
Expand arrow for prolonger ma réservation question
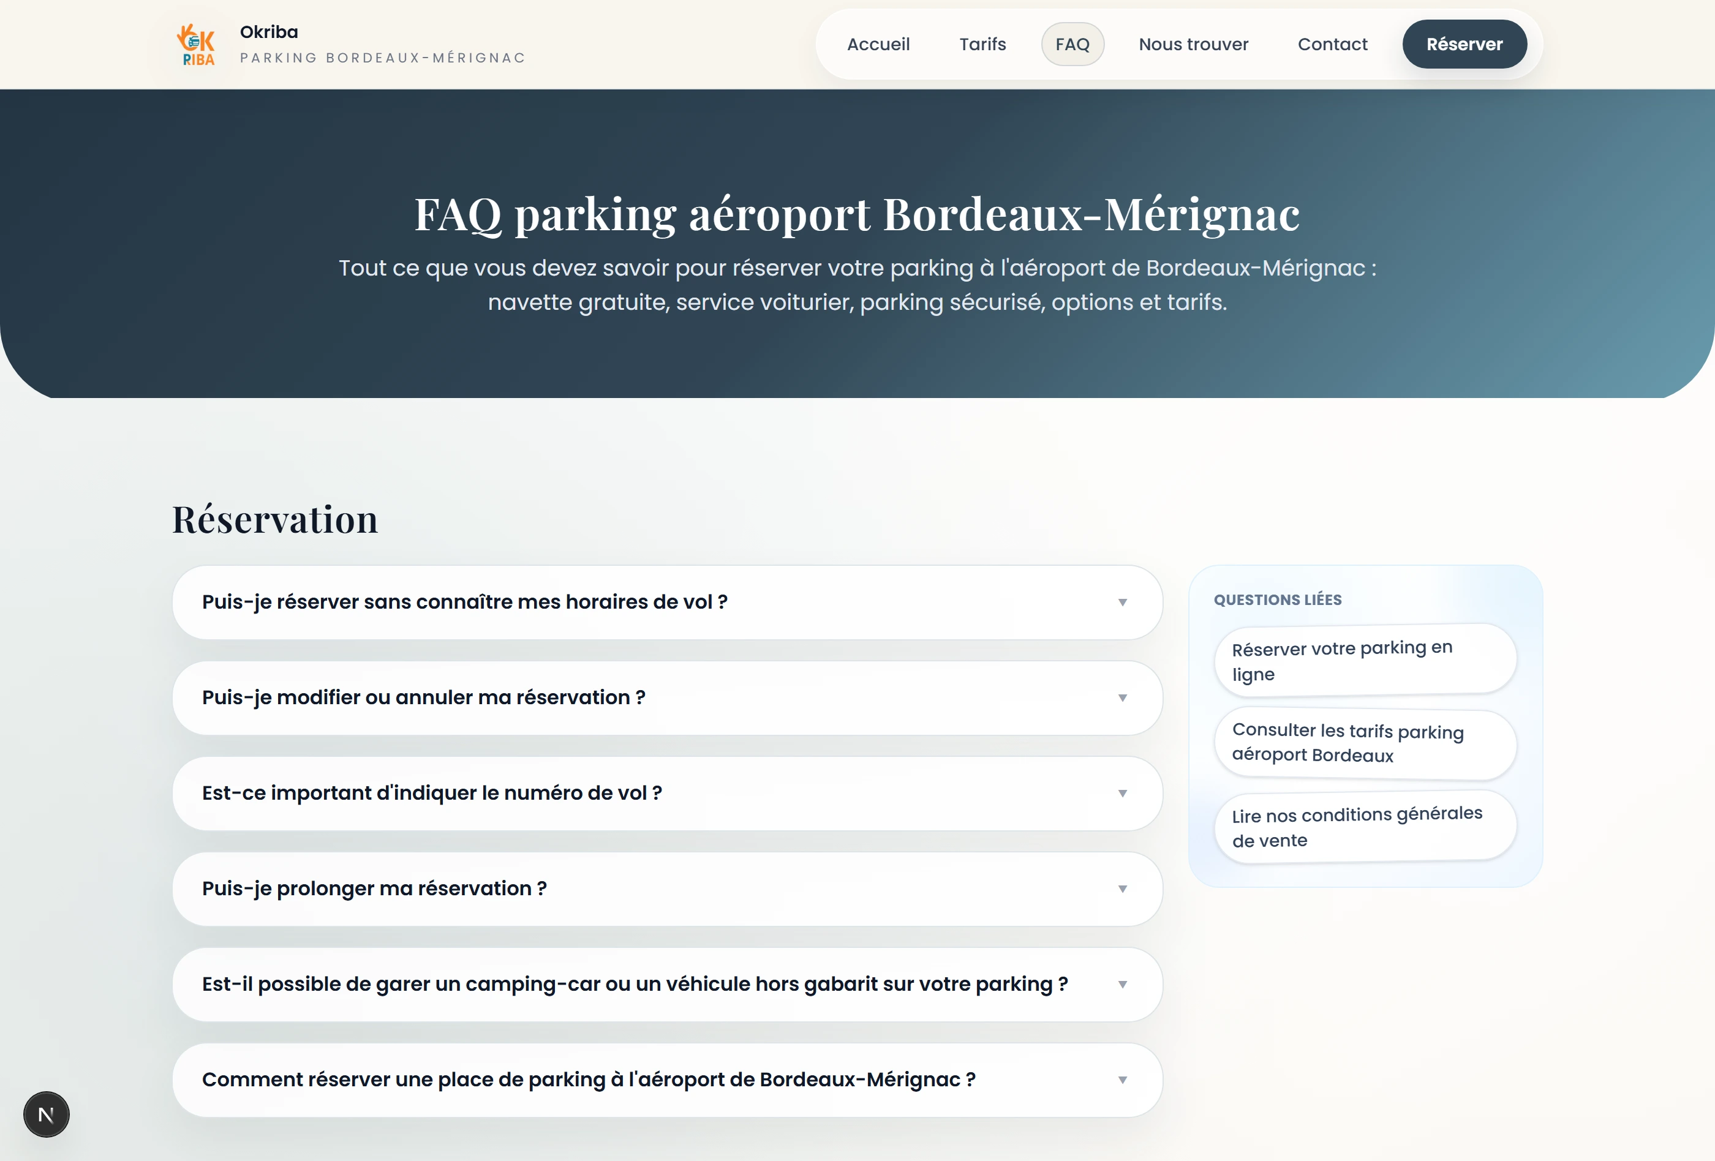point(1123,889)
